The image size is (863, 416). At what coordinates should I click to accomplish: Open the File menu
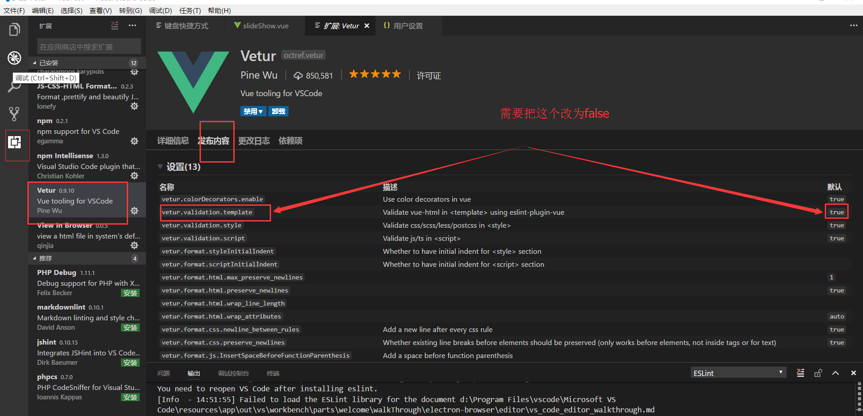(x=14, y=10)
